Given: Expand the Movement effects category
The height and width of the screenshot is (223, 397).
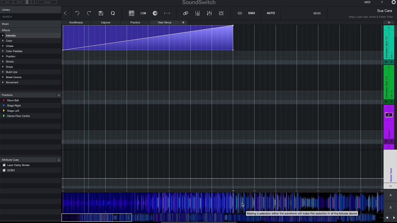Looking at the screenshot, I should tap(3, 82).
